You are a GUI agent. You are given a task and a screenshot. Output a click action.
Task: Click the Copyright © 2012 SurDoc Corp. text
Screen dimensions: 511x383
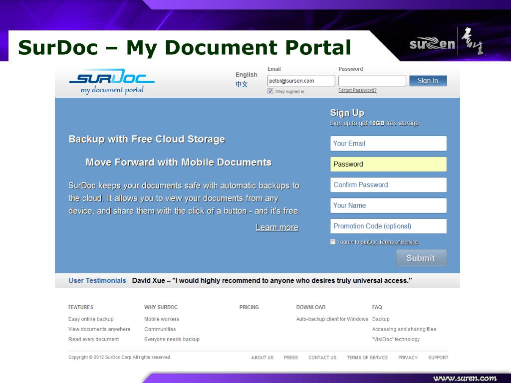pyautogui.click(x=120, y=357)
